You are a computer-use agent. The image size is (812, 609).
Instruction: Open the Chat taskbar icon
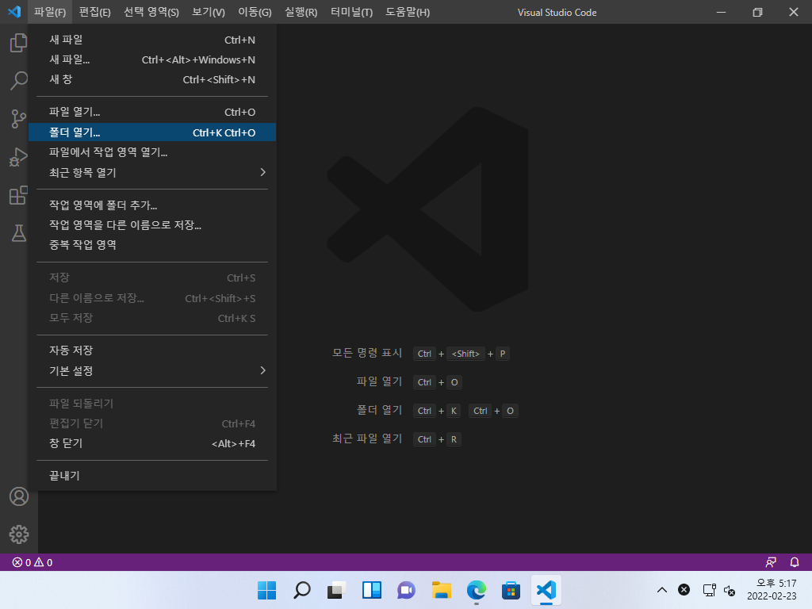point(407,590)
